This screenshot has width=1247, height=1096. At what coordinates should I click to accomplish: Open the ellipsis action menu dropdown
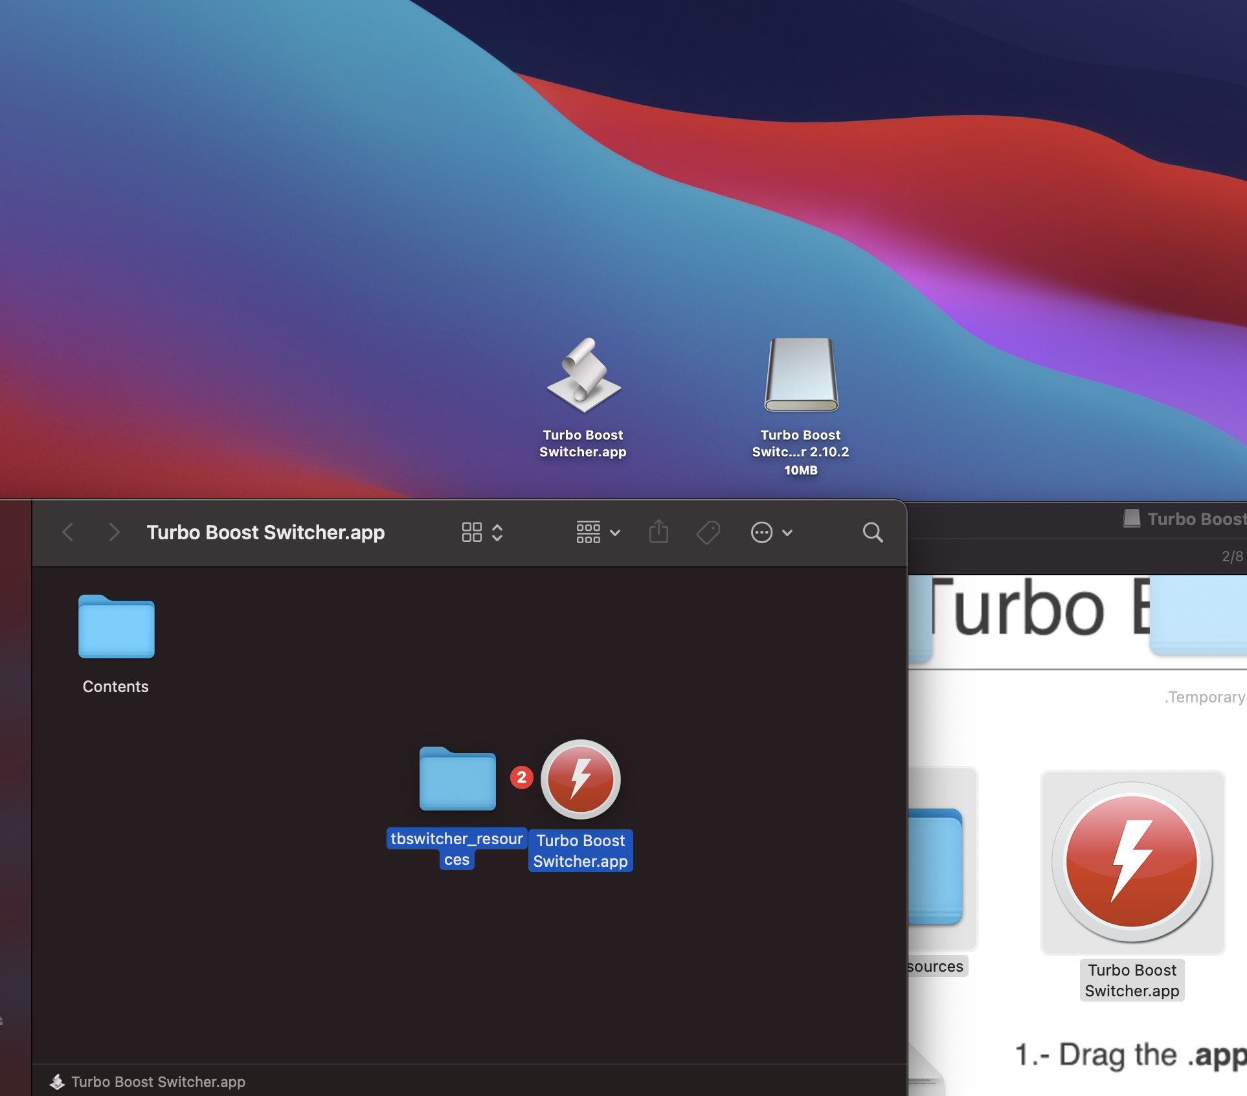tap(771, 532)
